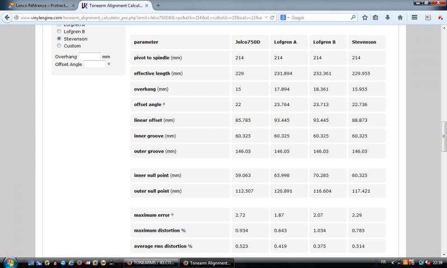Click the Jelco750D maximum error value 2.72
447x268 pixels.
coord(240,215)
